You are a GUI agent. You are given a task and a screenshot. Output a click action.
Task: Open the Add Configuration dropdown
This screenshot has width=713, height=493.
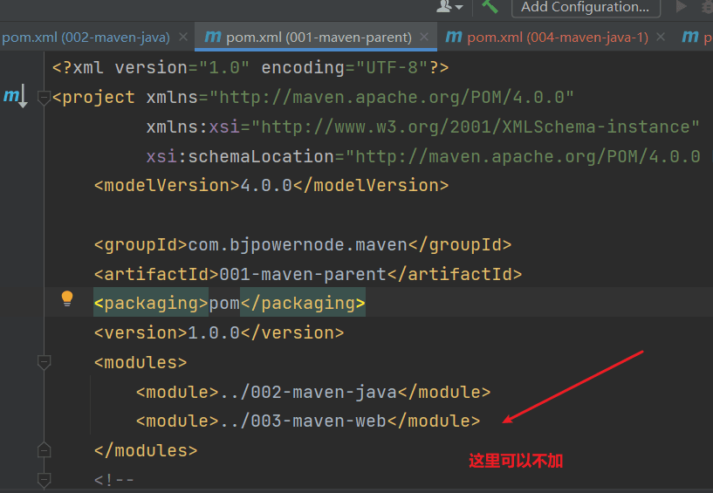coord(586,7)
